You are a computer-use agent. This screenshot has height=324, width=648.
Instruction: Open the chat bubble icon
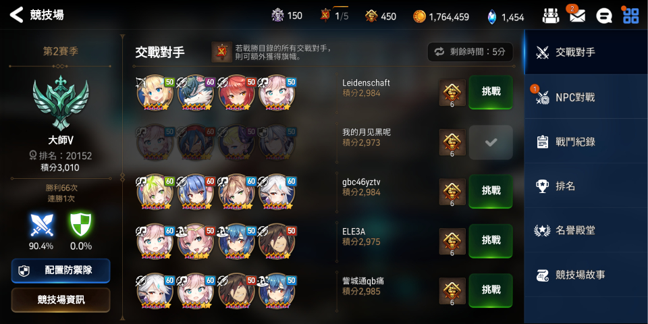(603, 16)
